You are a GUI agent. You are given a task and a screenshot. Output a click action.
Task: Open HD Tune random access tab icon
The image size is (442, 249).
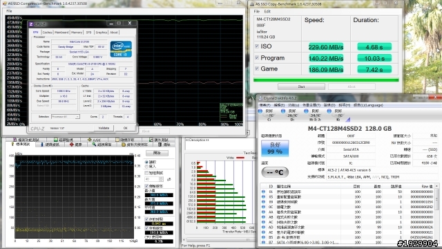117,140
